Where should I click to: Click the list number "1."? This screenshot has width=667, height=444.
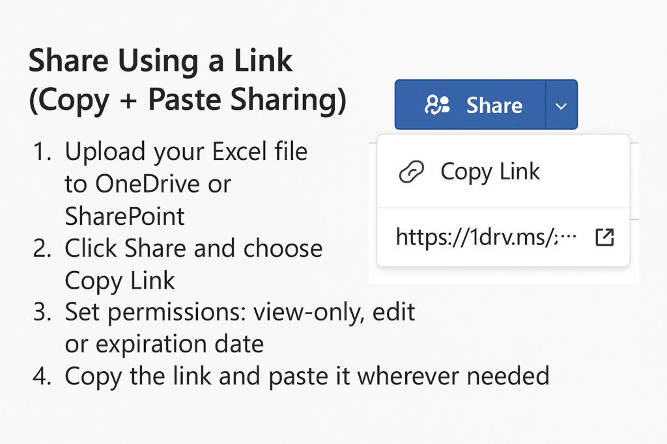pyautogui.click(x=42, y=153)
